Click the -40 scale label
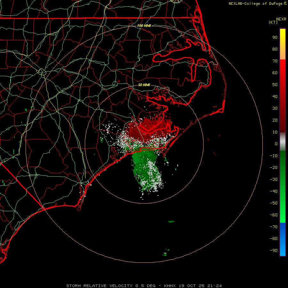Viewport: 288px width, 288px height. (x=274, y=191)
